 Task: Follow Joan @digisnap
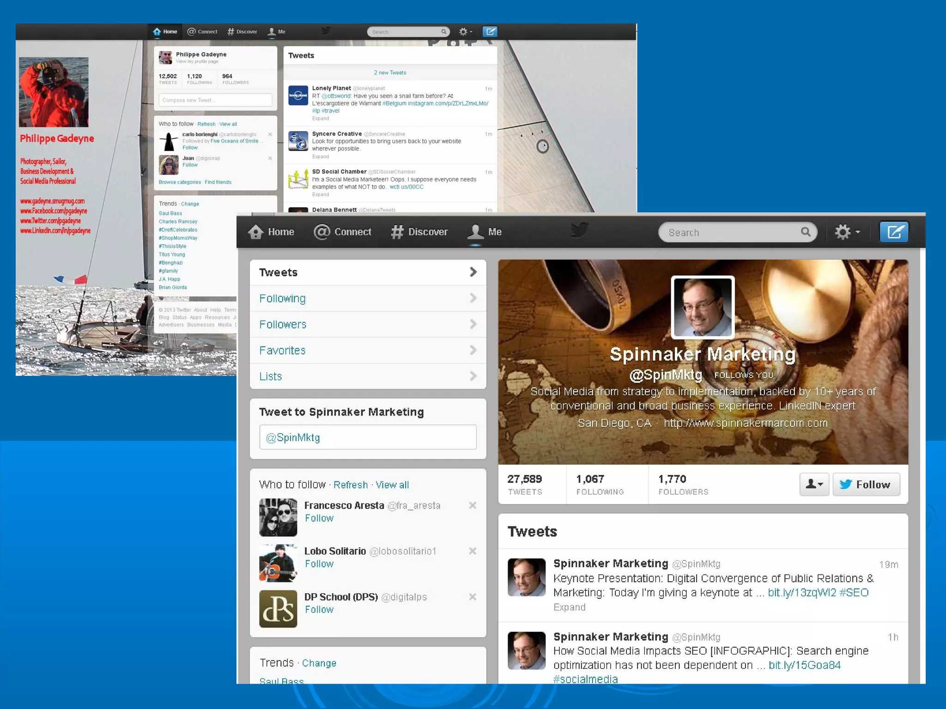coord(190,165)
